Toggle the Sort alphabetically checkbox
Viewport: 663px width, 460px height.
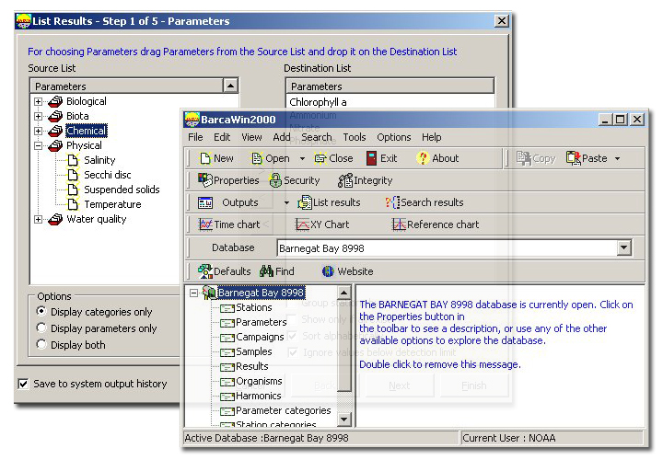click(292, 336)
